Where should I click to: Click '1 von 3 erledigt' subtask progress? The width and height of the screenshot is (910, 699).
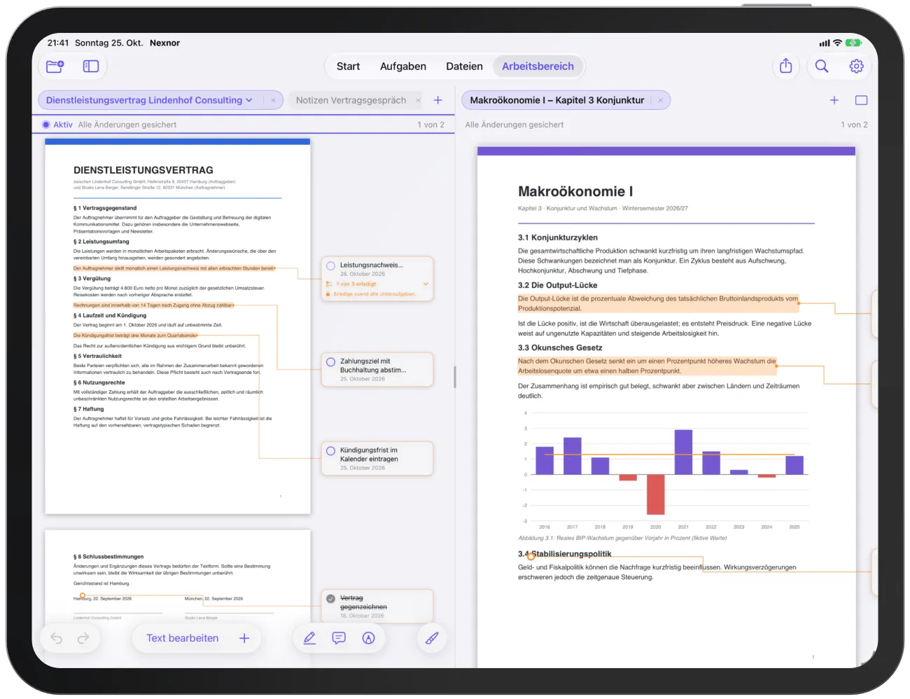pyautogui.click(x=356, y=284)
